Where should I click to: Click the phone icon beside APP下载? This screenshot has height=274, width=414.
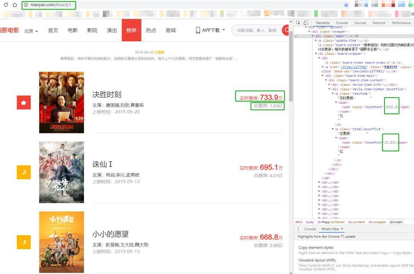click(x=198, y=30)
